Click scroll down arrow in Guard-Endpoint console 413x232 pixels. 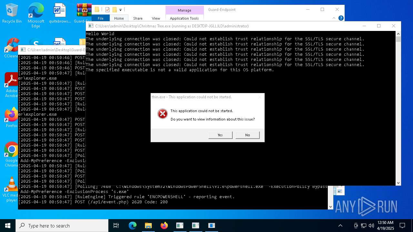pyautogui.click(x=330, y=207)
